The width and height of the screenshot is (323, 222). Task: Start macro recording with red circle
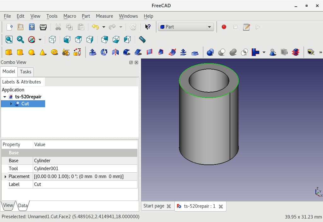coord(224,27)
